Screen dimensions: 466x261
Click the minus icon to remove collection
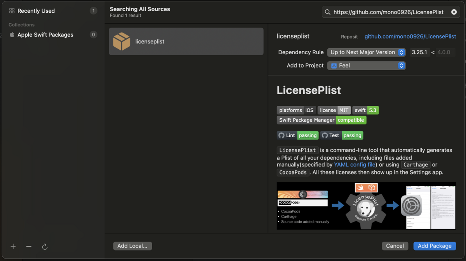[29, 246]
